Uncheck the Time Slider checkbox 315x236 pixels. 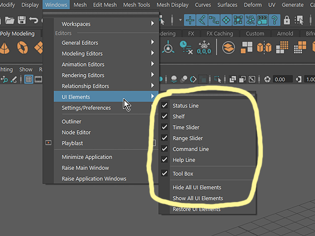coord(164,127)
